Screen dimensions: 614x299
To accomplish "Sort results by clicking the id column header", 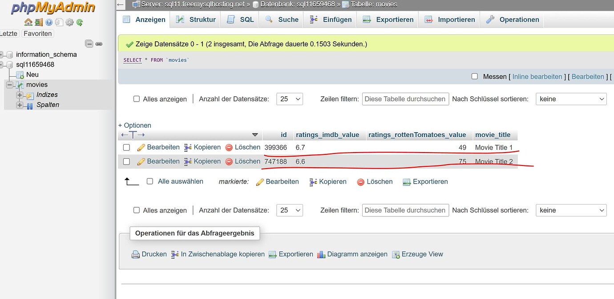I will pos(283,135).
